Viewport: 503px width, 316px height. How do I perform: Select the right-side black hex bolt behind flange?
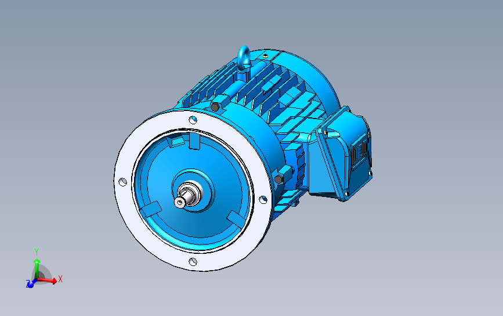point(278,179)
